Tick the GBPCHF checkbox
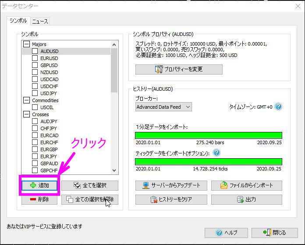Viewport: 305px width, 245px height. [x=35, y=170]
